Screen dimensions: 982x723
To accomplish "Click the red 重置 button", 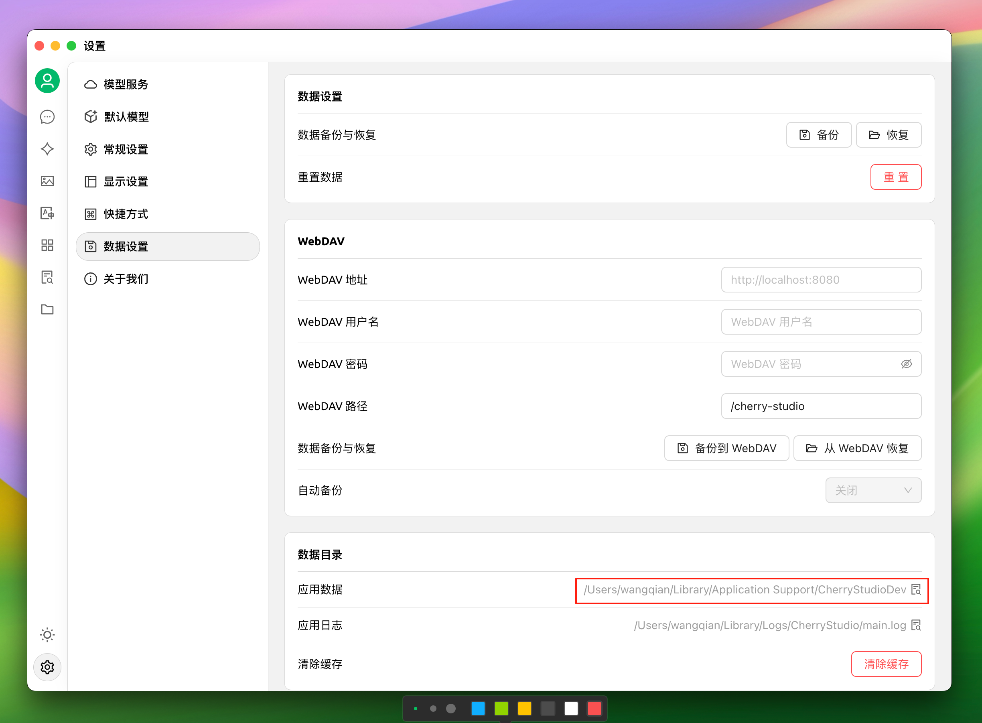I will point(895,177).
